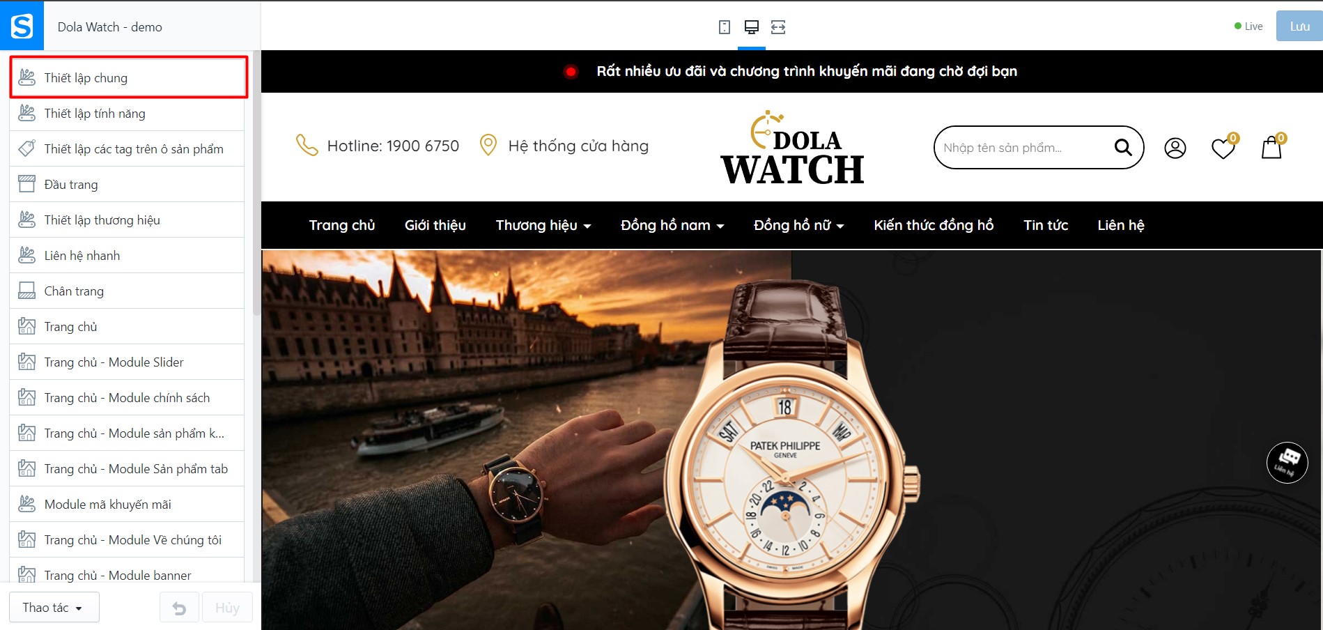The image size is (1323, 630).
Task: Open the user account icon
Action: tap(1175, 148)
